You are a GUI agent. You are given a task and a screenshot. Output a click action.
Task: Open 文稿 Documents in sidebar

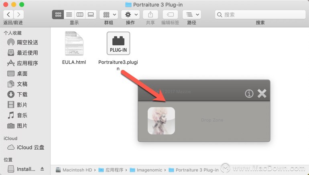(17, 84)
